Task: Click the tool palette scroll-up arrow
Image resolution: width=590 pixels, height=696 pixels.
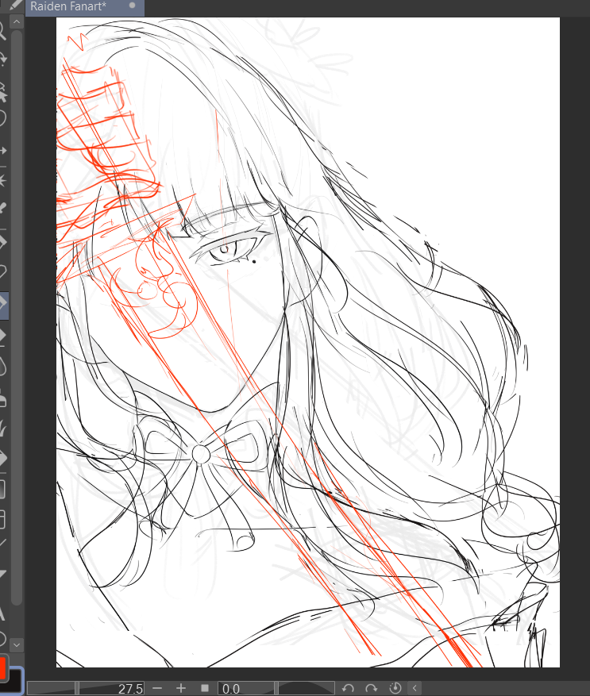Action: 17,21
